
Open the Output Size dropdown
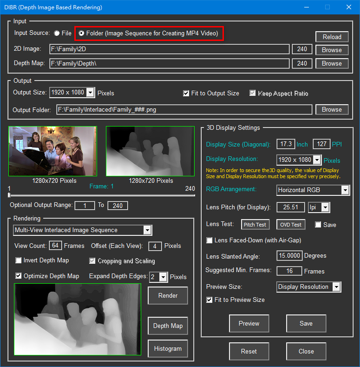pyautogui.click(x=90, y=93)
